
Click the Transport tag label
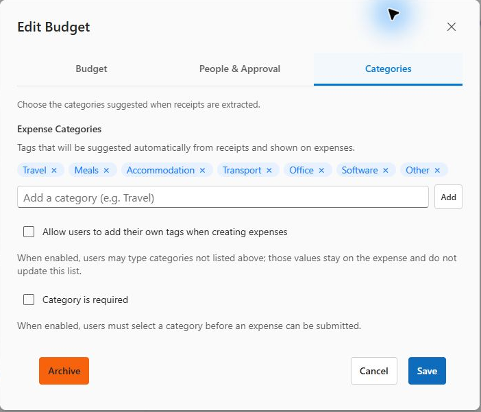pos(242,171)
